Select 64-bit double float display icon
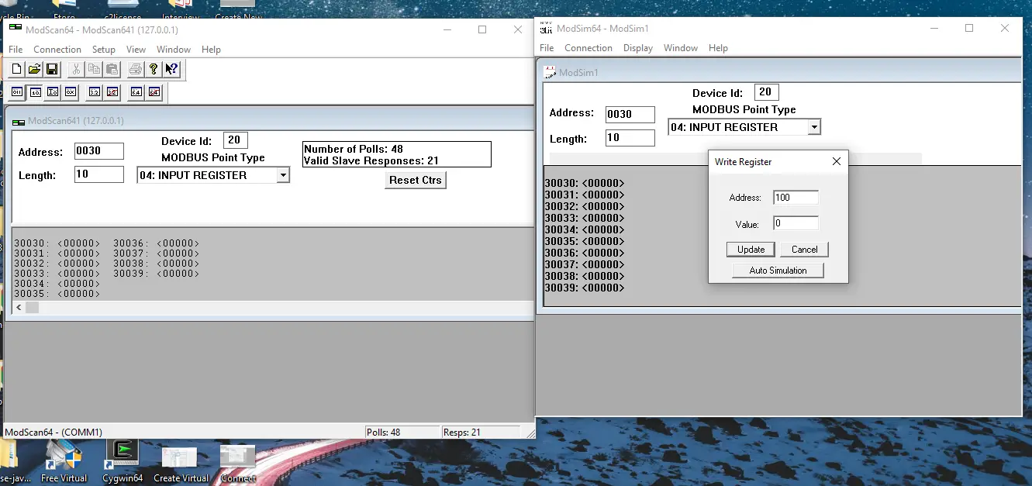This screenshot has height=486, width=1032. 136,92
